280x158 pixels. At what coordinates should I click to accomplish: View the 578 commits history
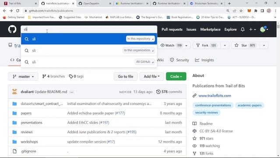point(169,92)
